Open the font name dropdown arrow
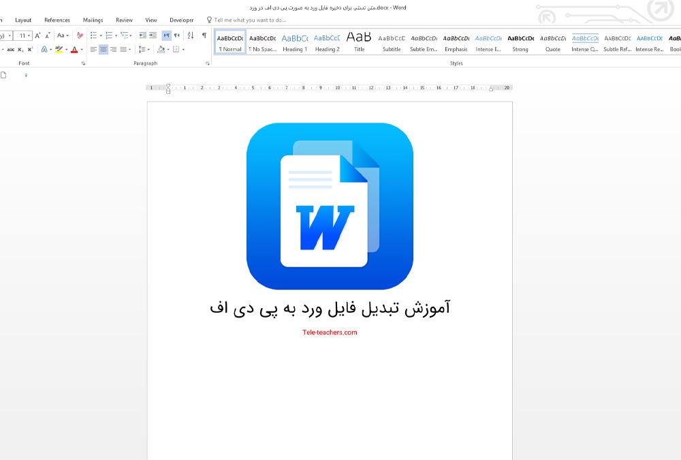The height and width of the screenshot is (460, 681). coord(10,35)
